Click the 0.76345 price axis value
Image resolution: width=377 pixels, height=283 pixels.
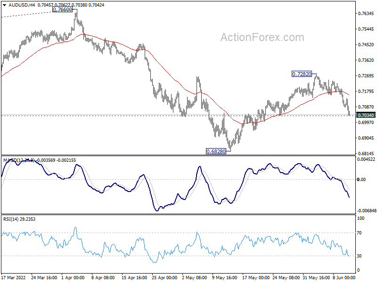click(x=366, y=14)
